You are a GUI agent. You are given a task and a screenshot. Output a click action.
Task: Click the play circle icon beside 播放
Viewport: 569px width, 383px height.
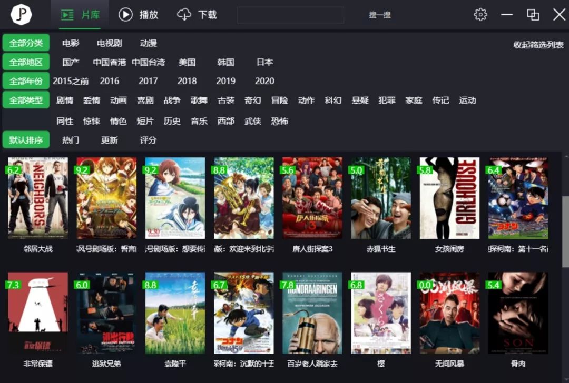[x=125, y=15]
